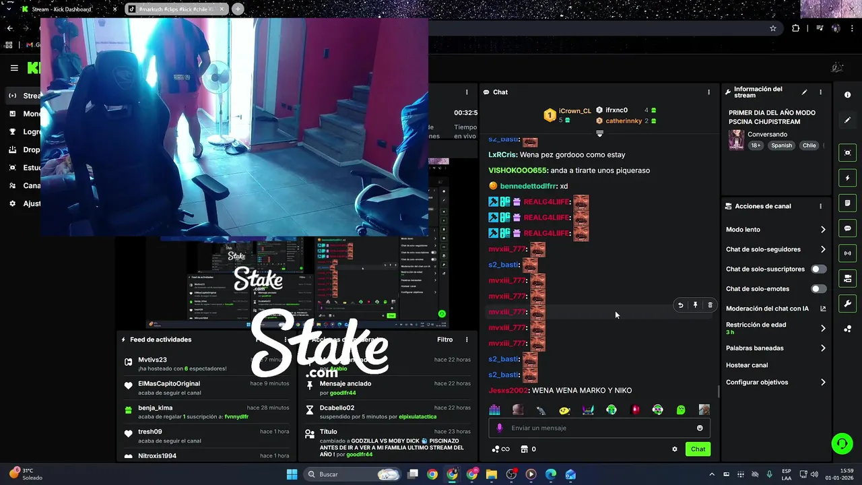Click the Spanish stream tag
This screenshot has width=862, height=485.
(782, 145)
